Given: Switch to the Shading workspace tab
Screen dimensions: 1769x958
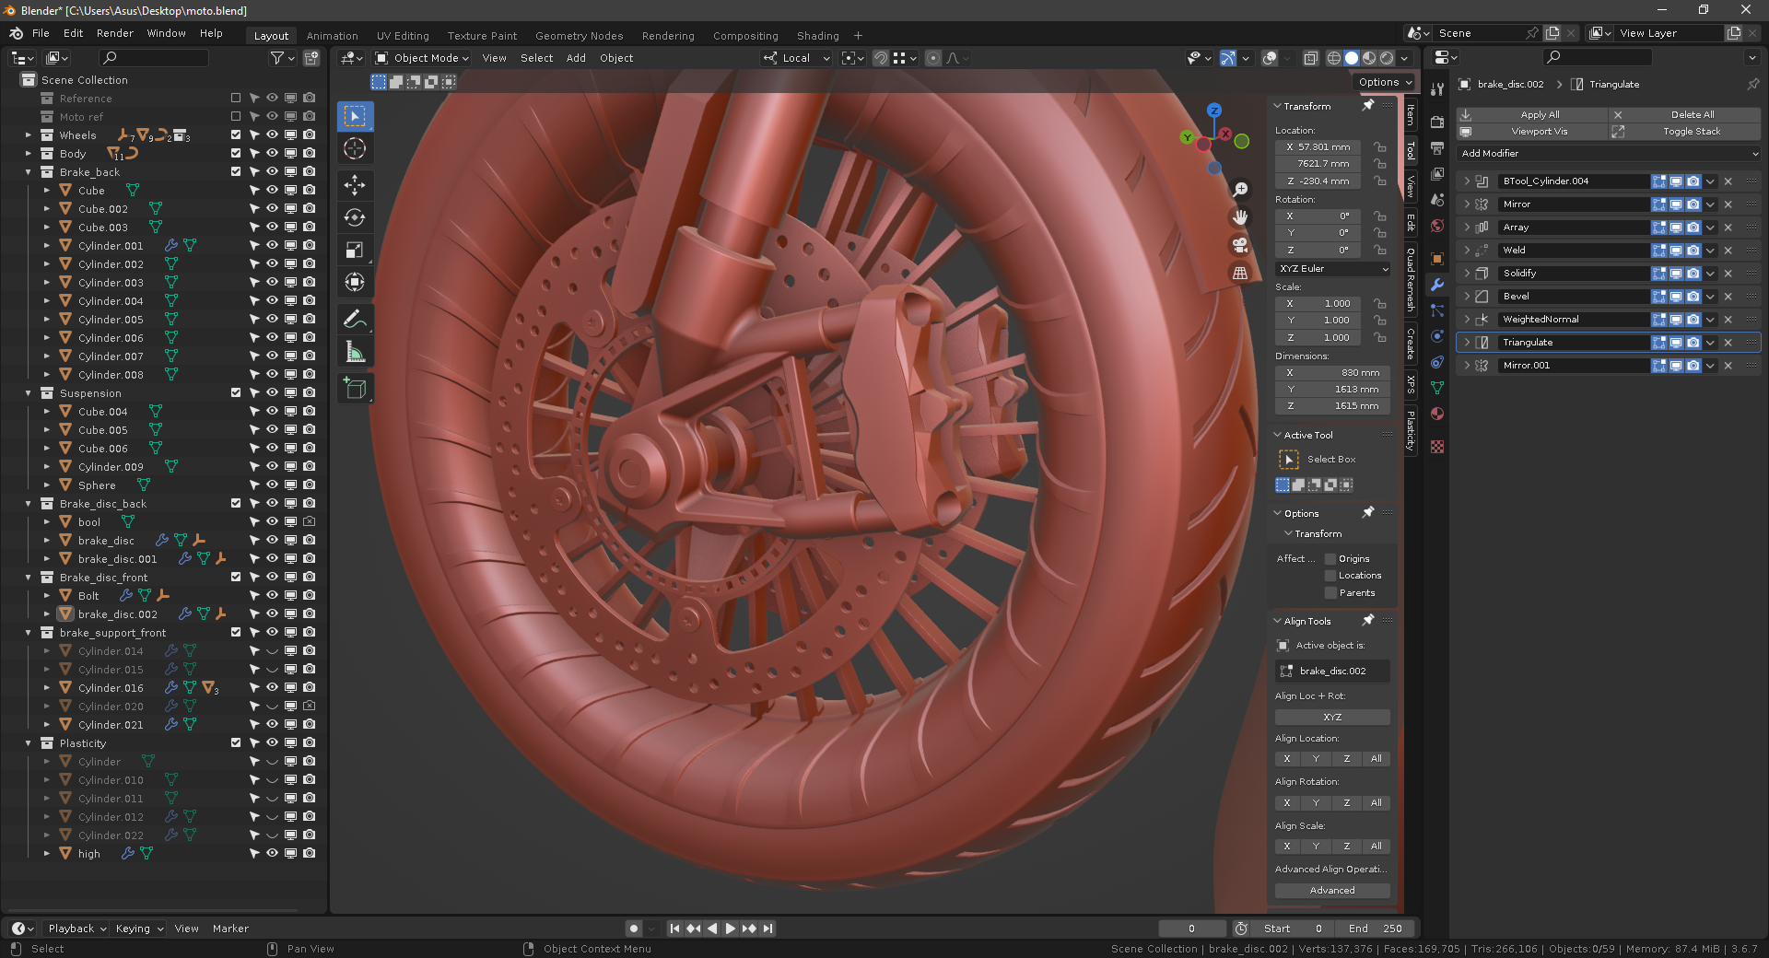Looking at the screenshot, I should point(817,36).
